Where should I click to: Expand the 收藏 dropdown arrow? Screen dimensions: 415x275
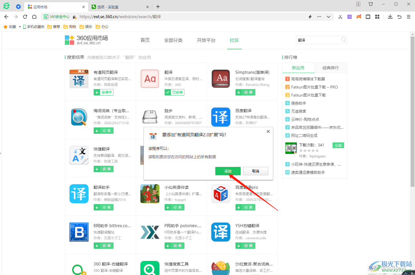(20, 27)
